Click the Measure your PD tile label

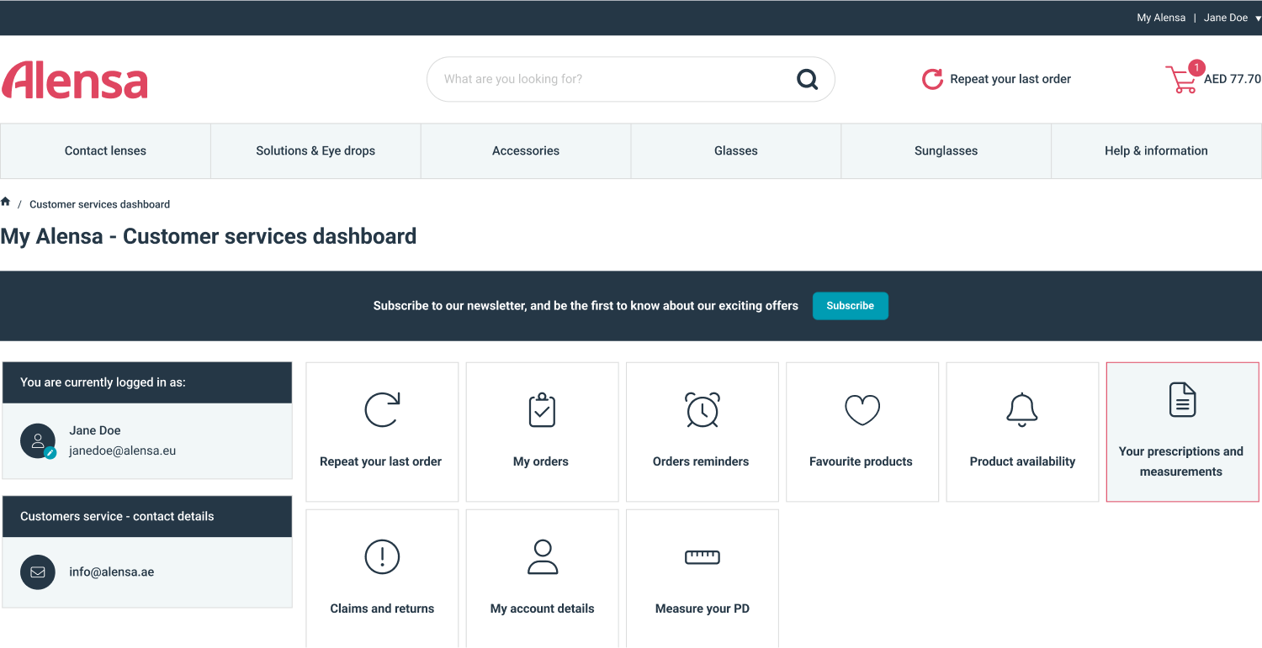(703, 608)
